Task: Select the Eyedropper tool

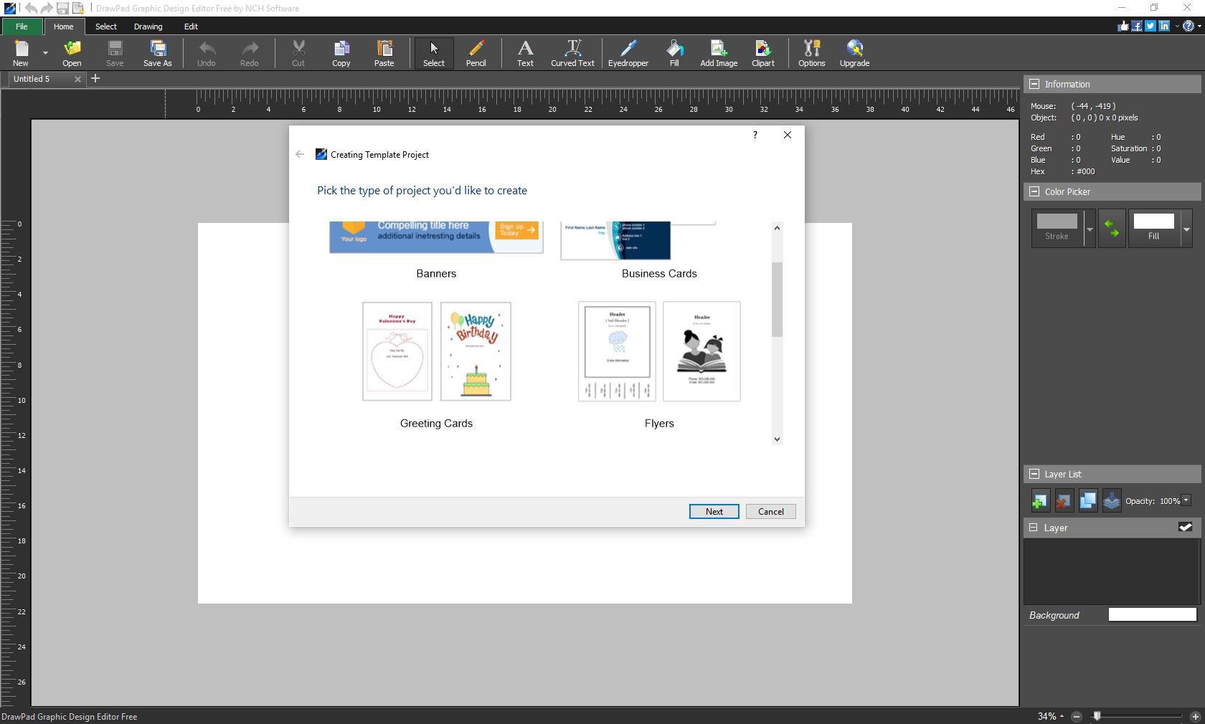Action: [628, 53]
